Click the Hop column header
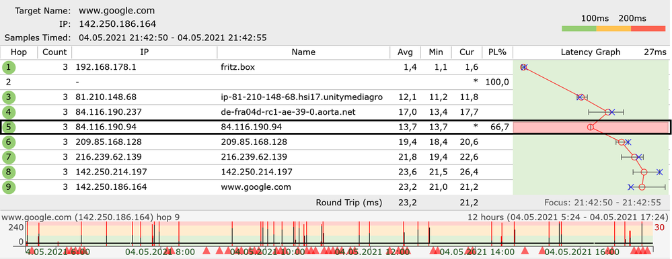Viewport: 672px width, 259px height. 19,52
